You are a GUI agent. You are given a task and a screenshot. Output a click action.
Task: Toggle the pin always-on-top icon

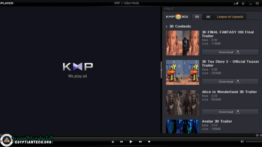coord(236,3)
